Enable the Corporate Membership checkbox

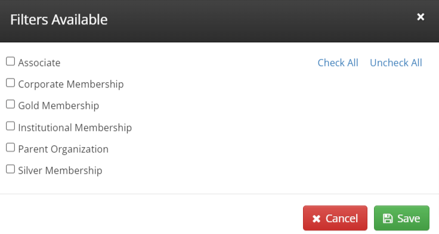(10, 83)
